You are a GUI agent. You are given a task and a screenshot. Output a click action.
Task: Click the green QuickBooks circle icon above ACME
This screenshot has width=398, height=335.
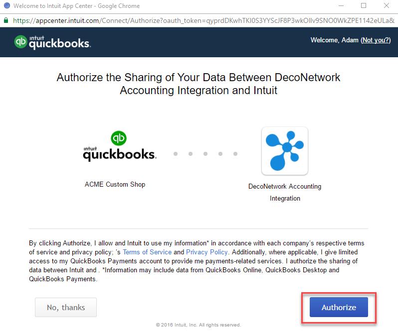tap(119, 138)
